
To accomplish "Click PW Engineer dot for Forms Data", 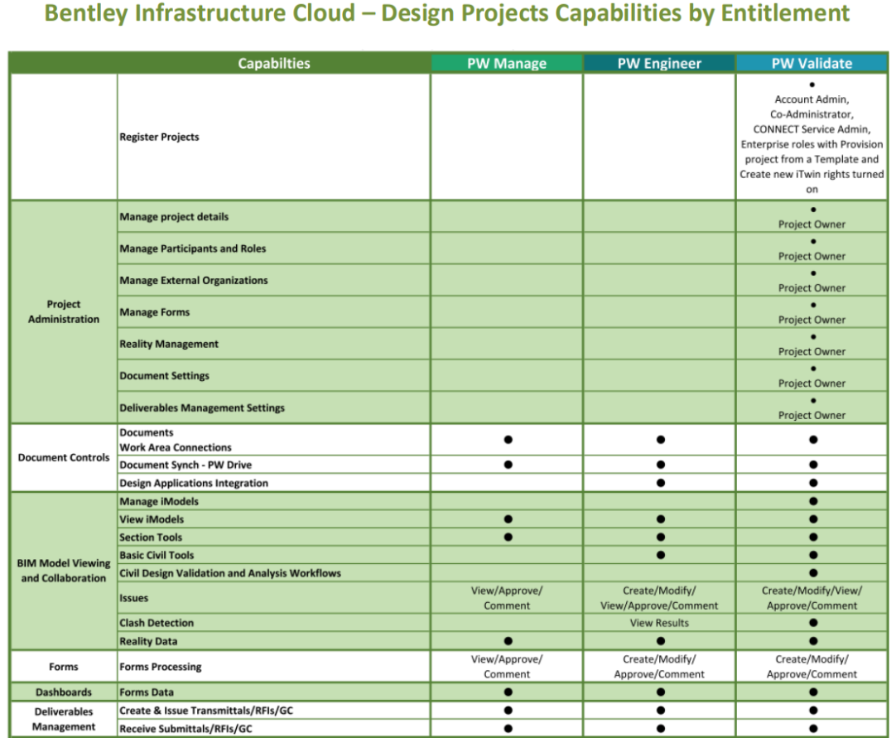I will [661, 692].
